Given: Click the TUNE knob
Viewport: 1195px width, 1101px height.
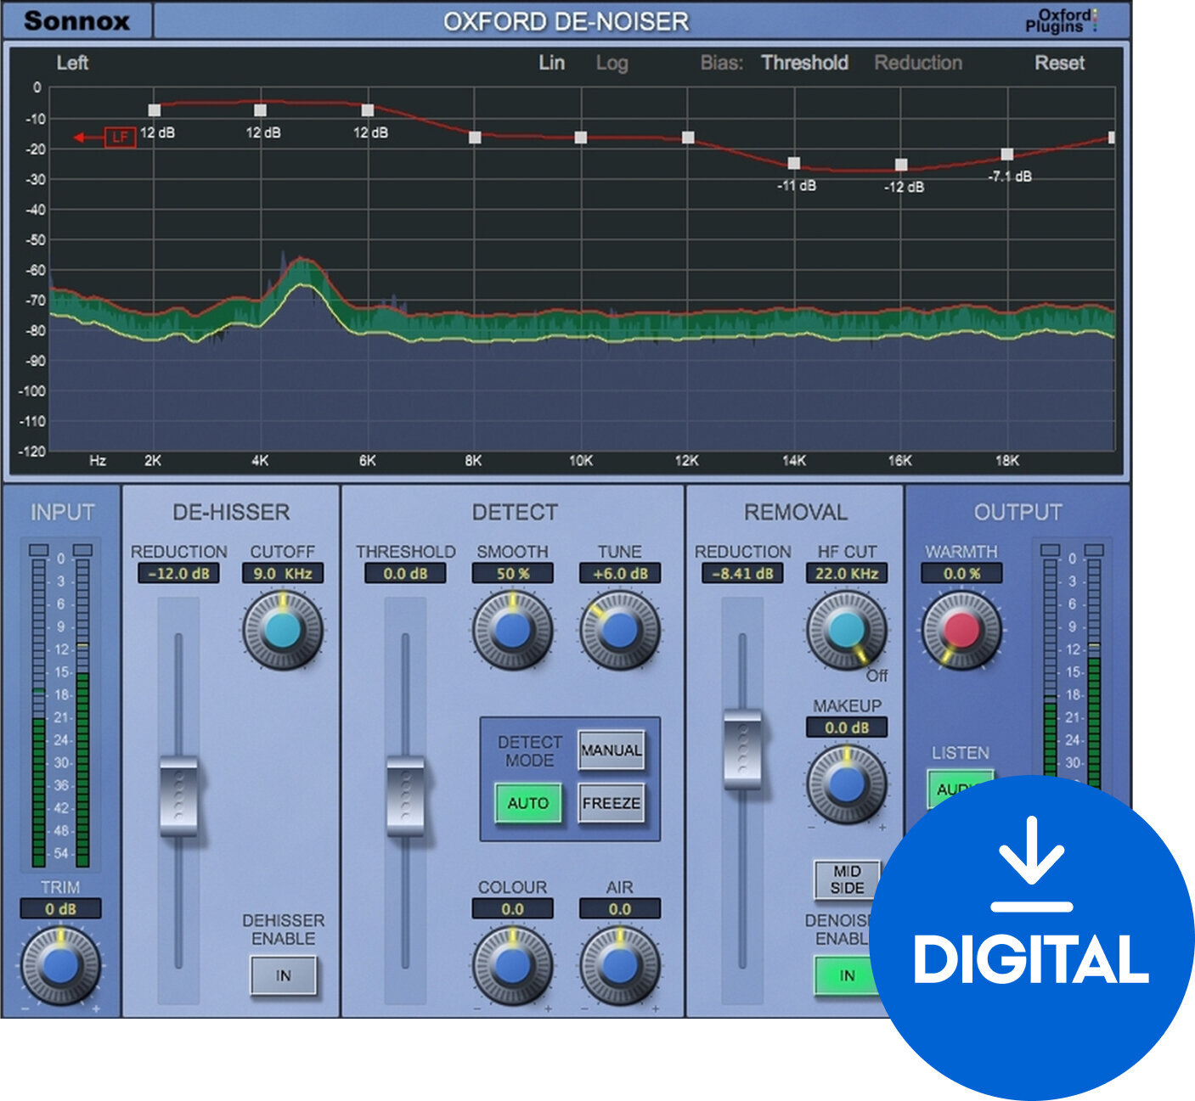Looking at the screenshot, I should 619,628.
